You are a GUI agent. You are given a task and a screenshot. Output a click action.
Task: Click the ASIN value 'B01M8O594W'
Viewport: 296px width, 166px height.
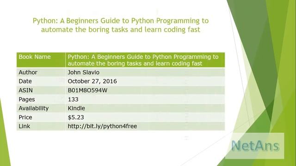click(87, 90)
